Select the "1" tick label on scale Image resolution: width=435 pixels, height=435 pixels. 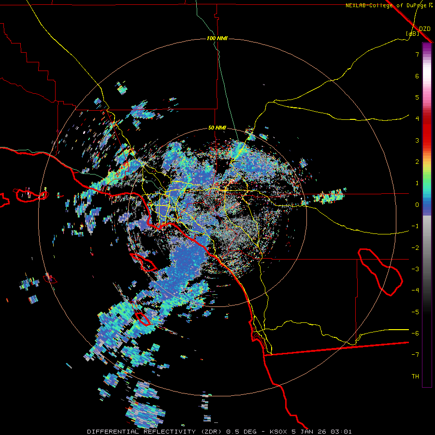click(417, 183)
